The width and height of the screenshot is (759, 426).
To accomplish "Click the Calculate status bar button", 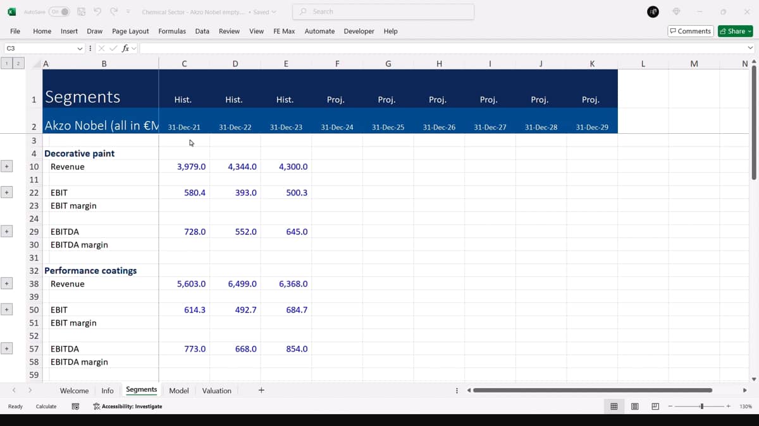I will pyautogui.click(x=46, y=406).
